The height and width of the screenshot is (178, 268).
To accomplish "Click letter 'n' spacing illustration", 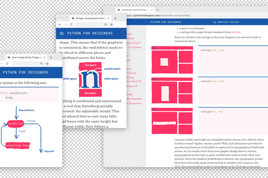I will pos(90,79).
